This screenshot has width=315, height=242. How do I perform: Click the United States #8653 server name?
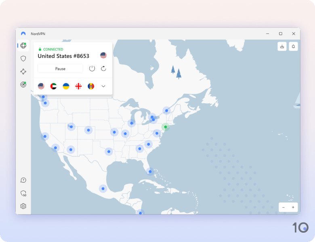pos(63,56)
